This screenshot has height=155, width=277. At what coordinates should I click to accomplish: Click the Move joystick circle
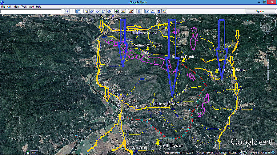coord(268,39)
